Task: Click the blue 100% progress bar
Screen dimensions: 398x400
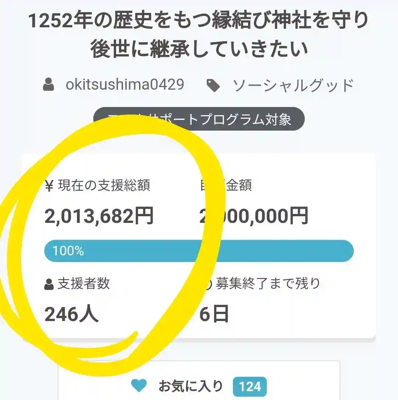Action: pyautogui.click(x=199, y=251)
